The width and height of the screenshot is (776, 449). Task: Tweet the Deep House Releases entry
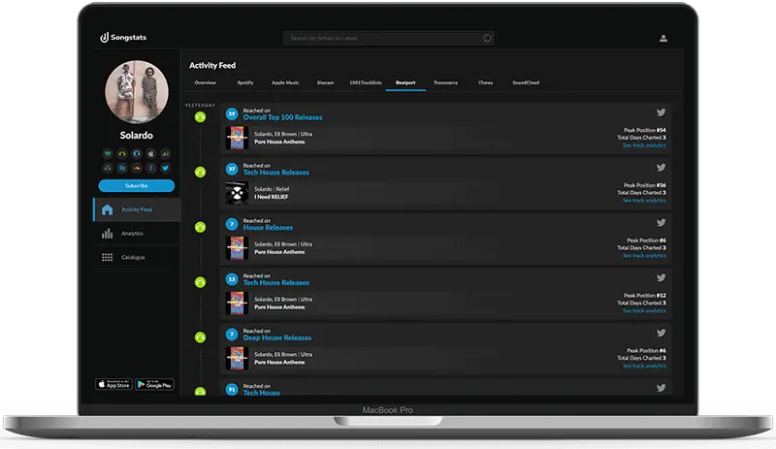click(661, 333)
